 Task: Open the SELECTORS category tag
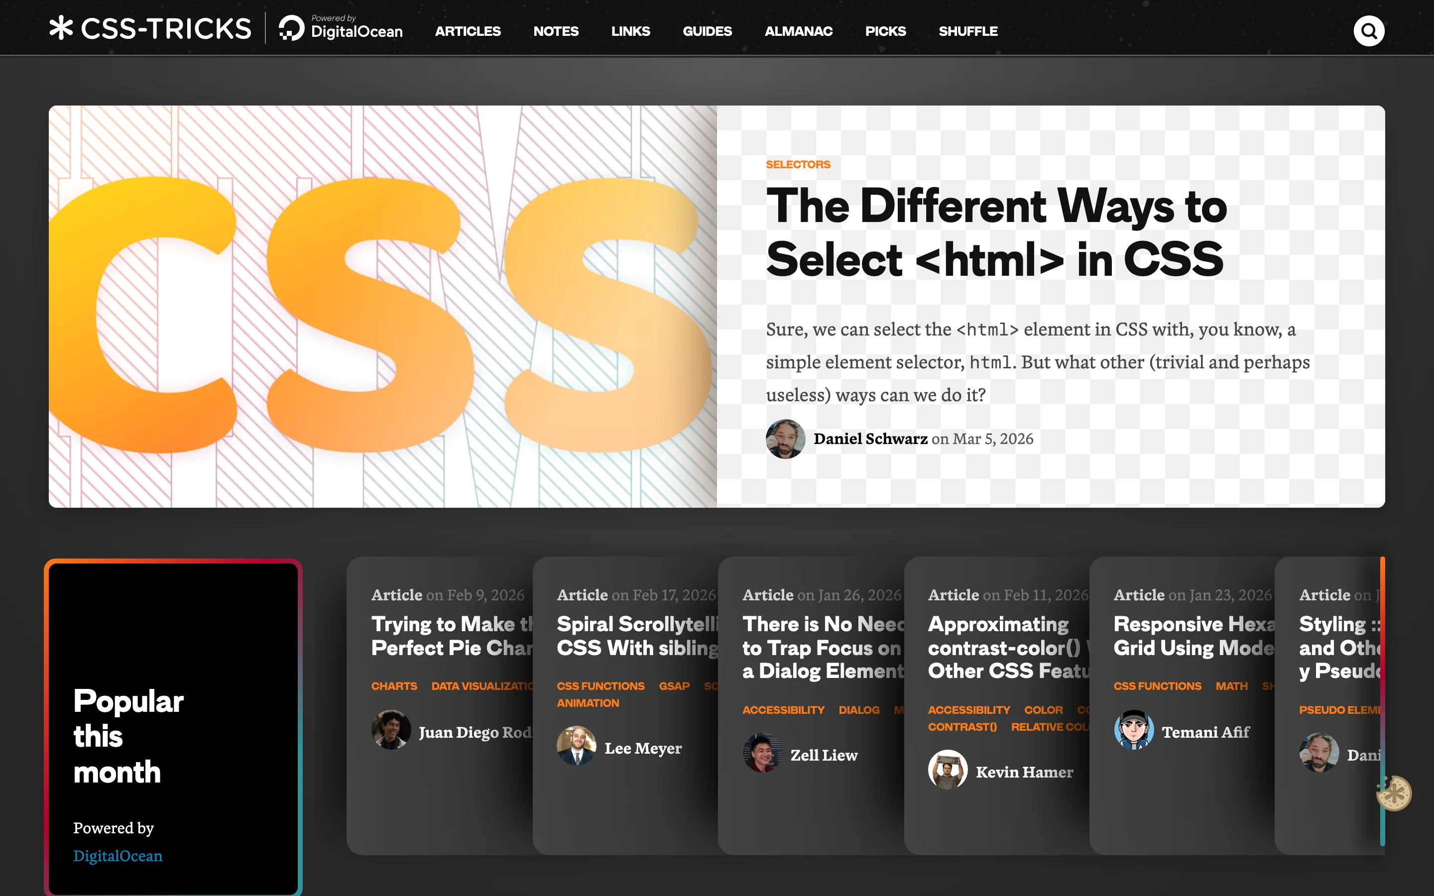point(798,164)
